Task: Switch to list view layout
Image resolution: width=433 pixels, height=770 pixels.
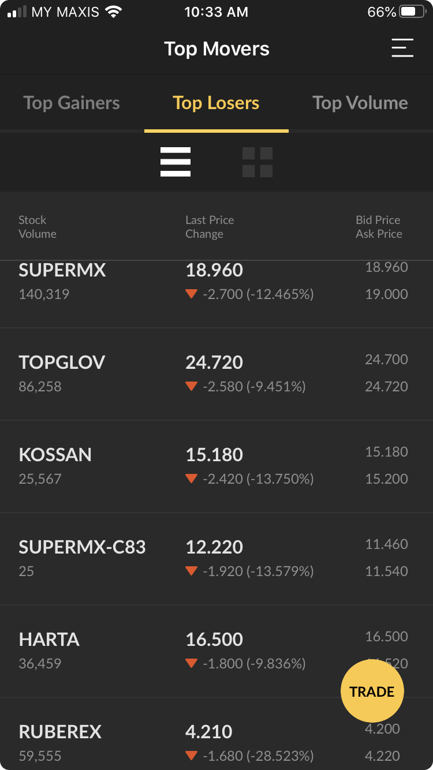Action: (176, 162)
